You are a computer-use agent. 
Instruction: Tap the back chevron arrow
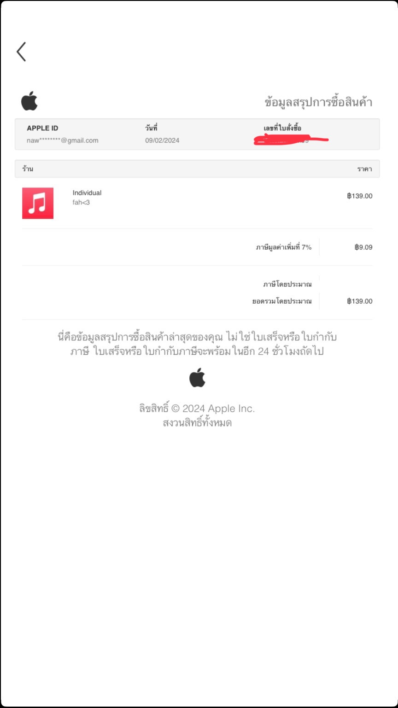[x=21, y=52]
